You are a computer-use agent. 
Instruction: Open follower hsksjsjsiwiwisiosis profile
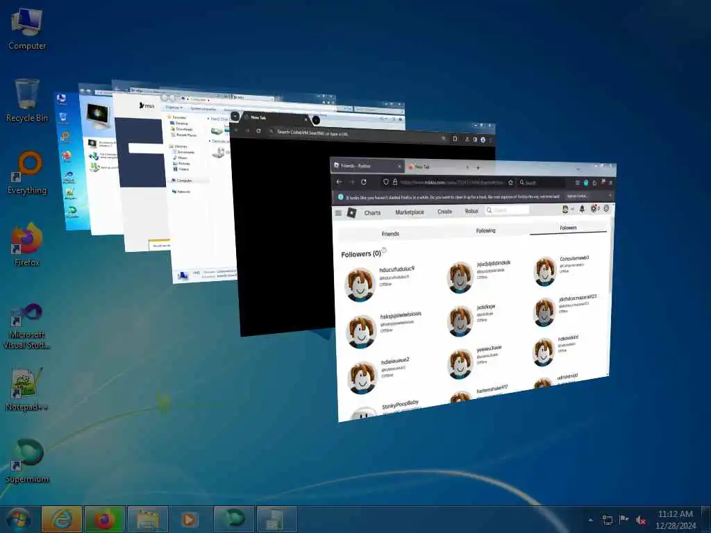click(401, 315)
